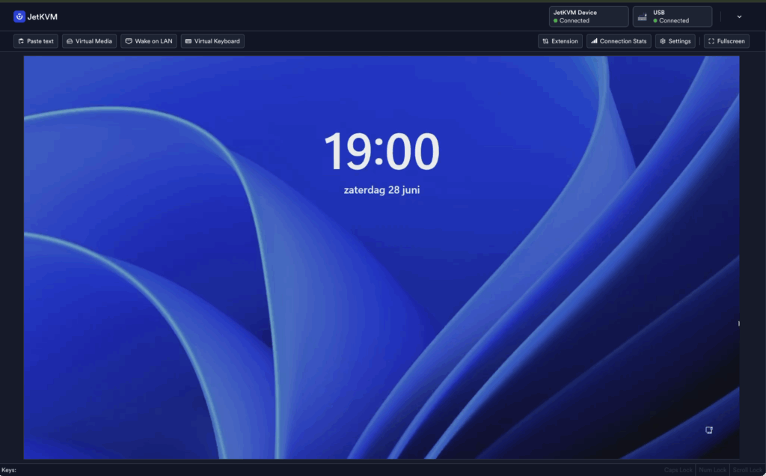Enter Fullscreen mode

tap(726, 41)
